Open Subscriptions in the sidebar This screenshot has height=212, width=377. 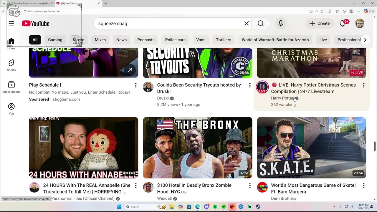coord(11,87)
